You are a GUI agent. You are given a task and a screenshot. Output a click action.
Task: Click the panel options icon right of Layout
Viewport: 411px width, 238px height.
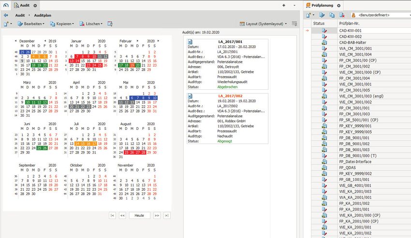pyautogui.click(x=294, y=24)
